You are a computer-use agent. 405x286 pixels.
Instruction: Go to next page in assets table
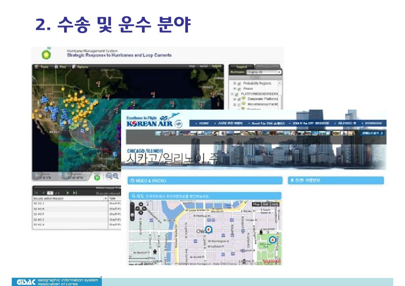point(68,193)
